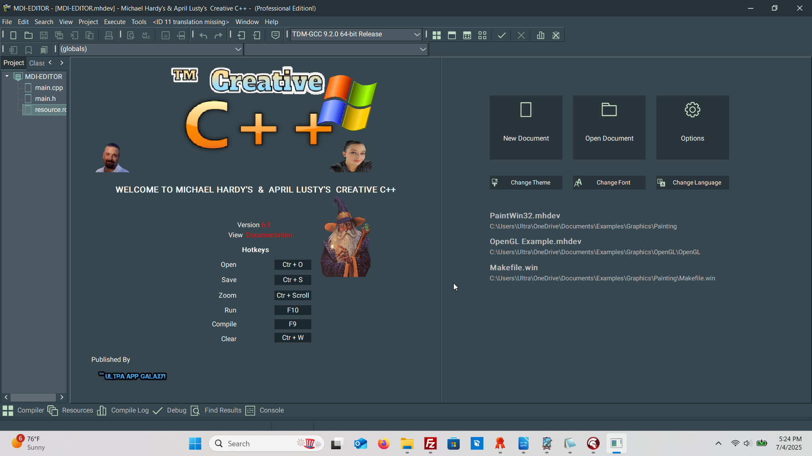Screen dimensions: 812x456
Task: Show hidden system tray icons chevron
Action: pos(718,443)
